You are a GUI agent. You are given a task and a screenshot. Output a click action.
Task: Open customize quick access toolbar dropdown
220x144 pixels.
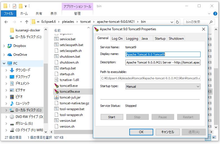pos(26,6)
